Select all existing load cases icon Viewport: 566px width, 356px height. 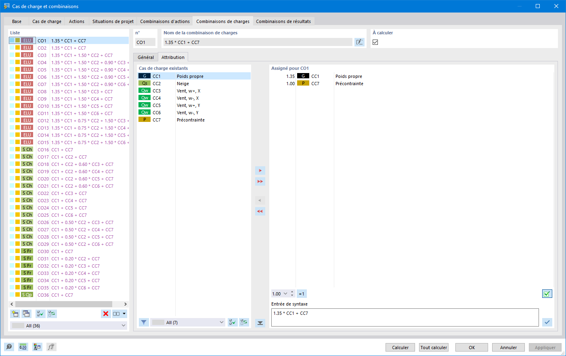[233, 322]
